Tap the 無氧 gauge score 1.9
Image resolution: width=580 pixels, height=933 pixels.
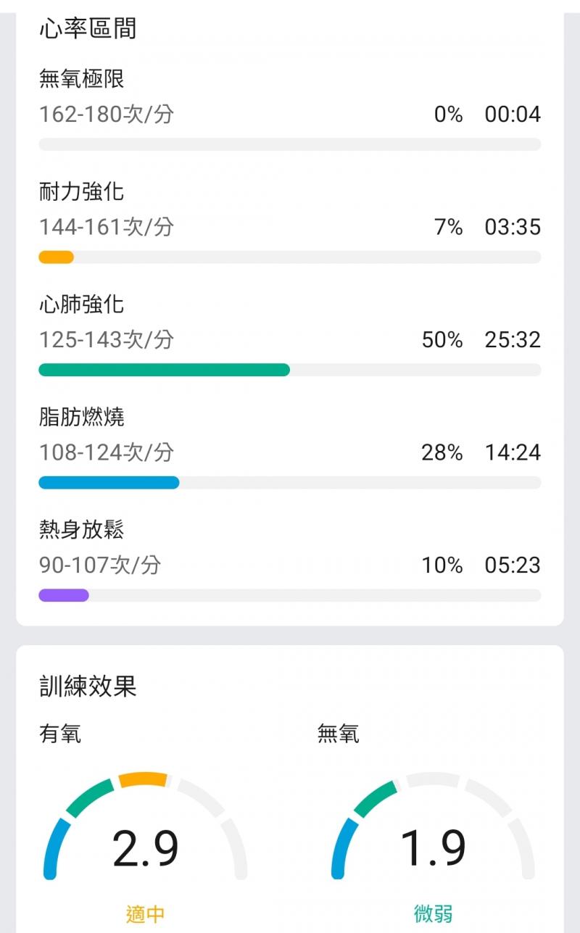(433, 849)
